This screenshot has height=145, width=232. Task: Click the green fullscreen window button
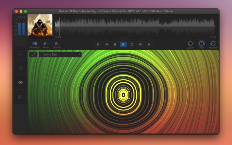click(x=26, y=11)
